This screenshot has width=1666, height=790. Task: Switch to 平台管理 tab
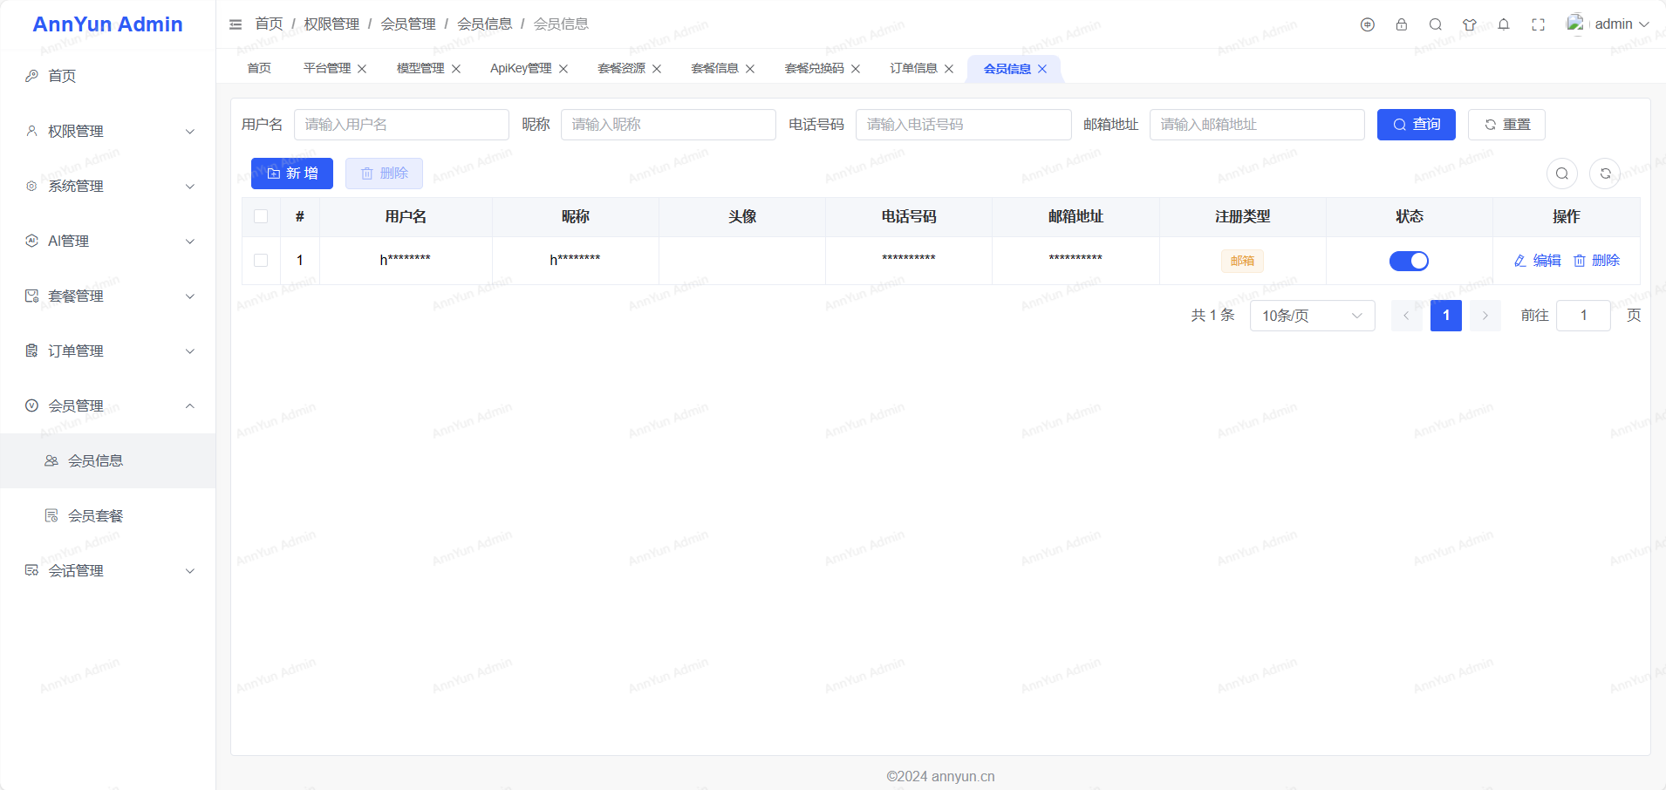(327, 69)
